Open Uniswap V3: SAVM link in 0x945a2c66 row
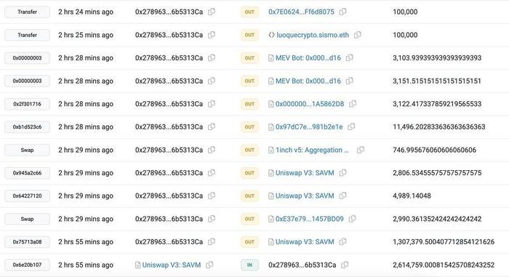Screen dimensions: 509x277 coord(305,173)
